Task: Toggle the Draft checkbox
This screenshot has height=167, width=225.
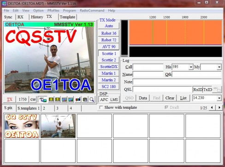Action: click(x=166, y=107)
